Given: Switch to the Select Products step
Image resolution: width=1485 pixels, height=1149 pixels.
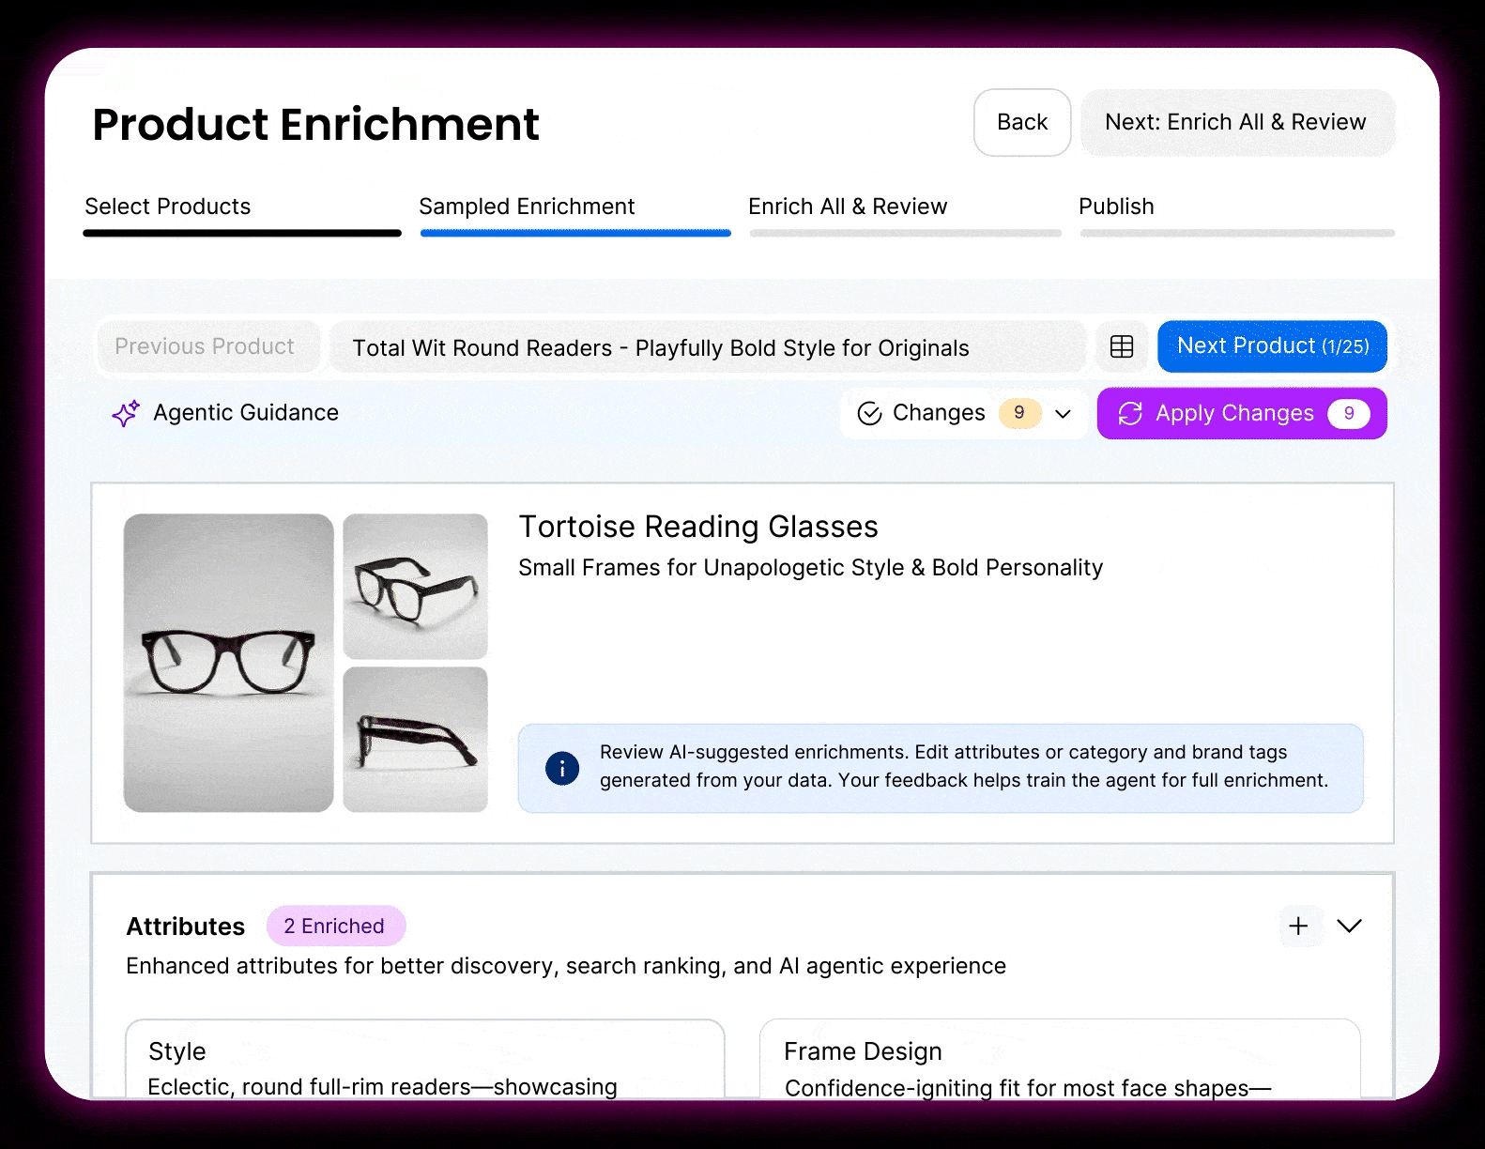Looking at the screenshot, I should click(242, 215).
